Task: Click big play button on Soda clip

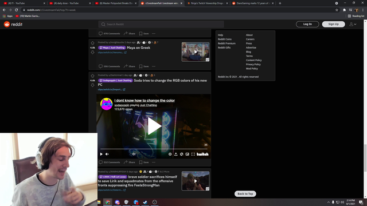Action: point(154,126)
